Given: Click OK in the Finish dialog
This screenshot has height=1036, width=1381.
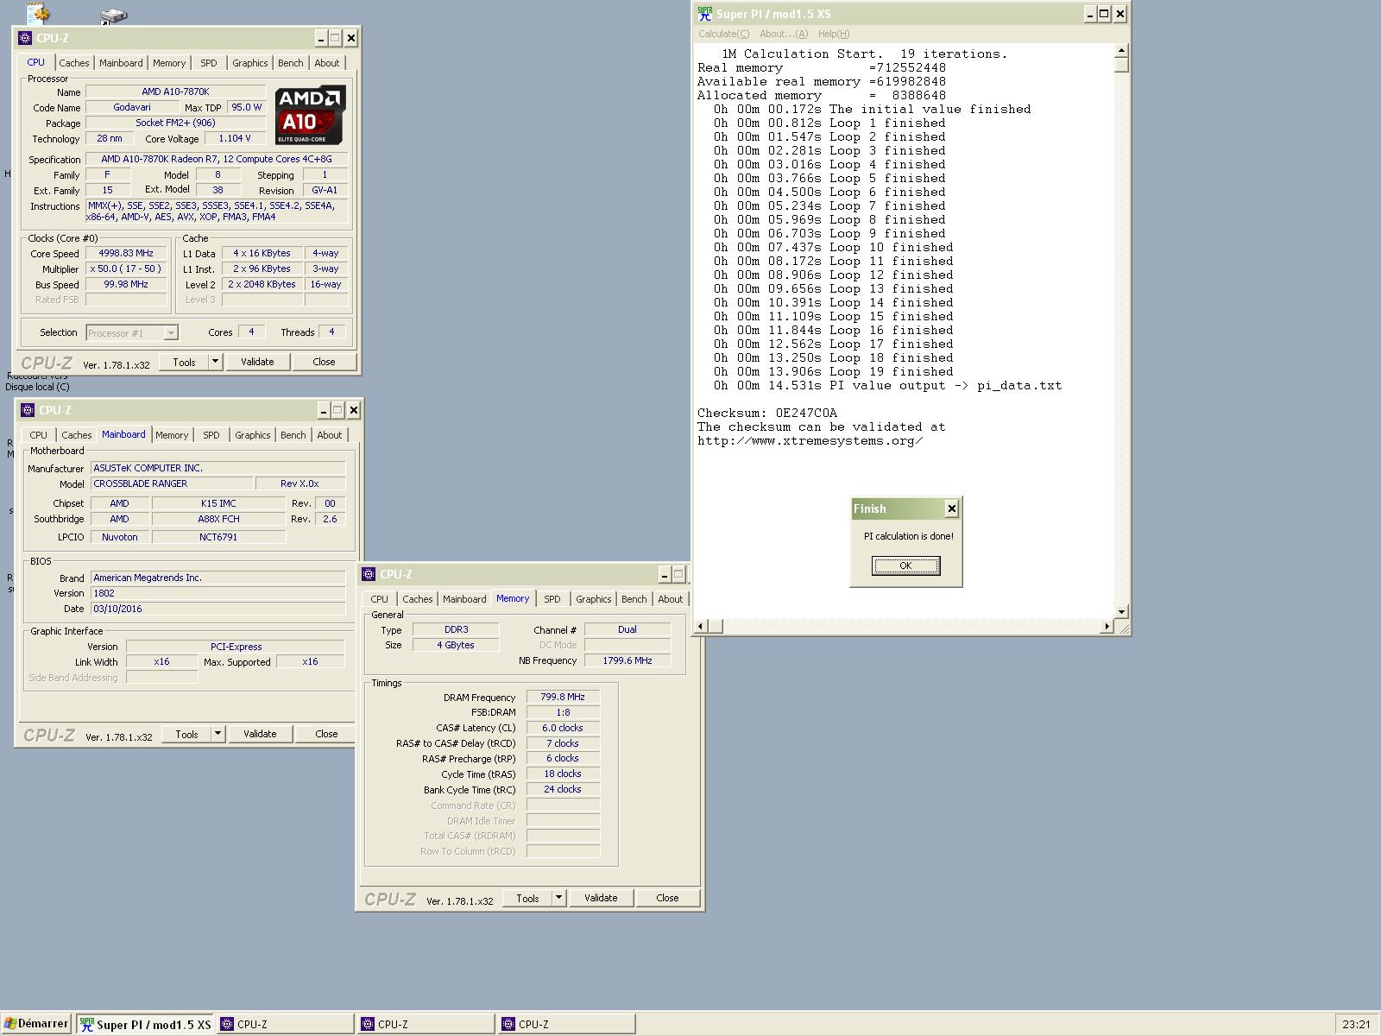Looking at the screenshot, I should coord(905,565).
